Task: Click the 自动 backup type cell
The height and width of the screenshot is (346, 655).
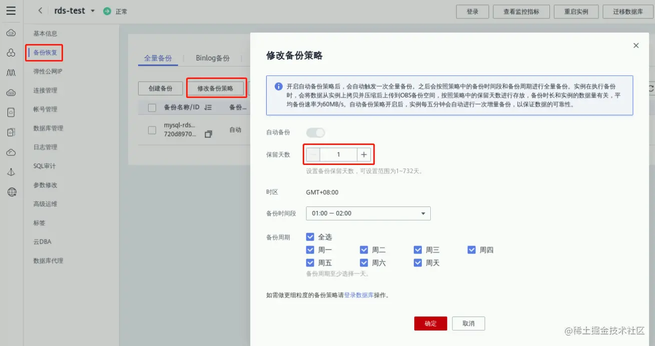Action: pos(235,130)
